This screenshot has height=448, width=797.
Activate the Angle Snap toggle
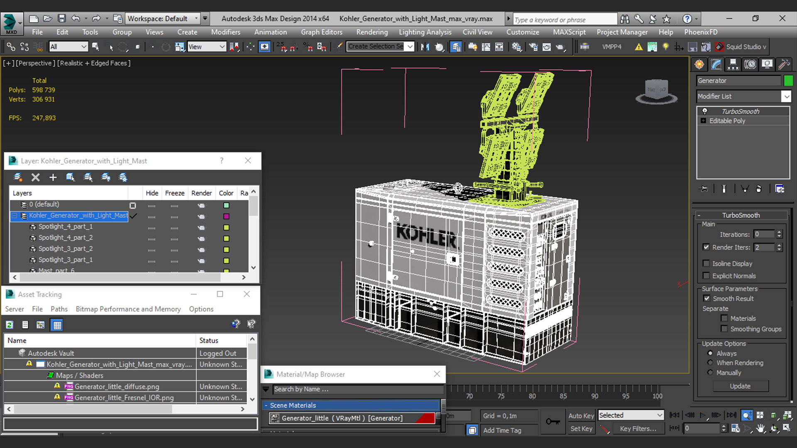click(294, 47)
